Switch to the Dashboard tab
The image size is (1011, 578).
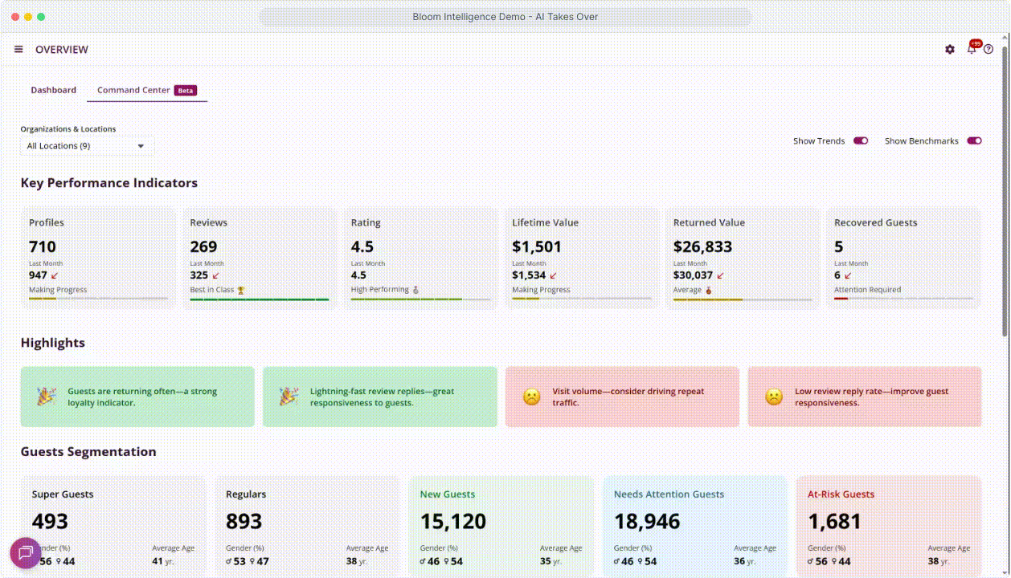pyautogui.click(x=54, y=90)
